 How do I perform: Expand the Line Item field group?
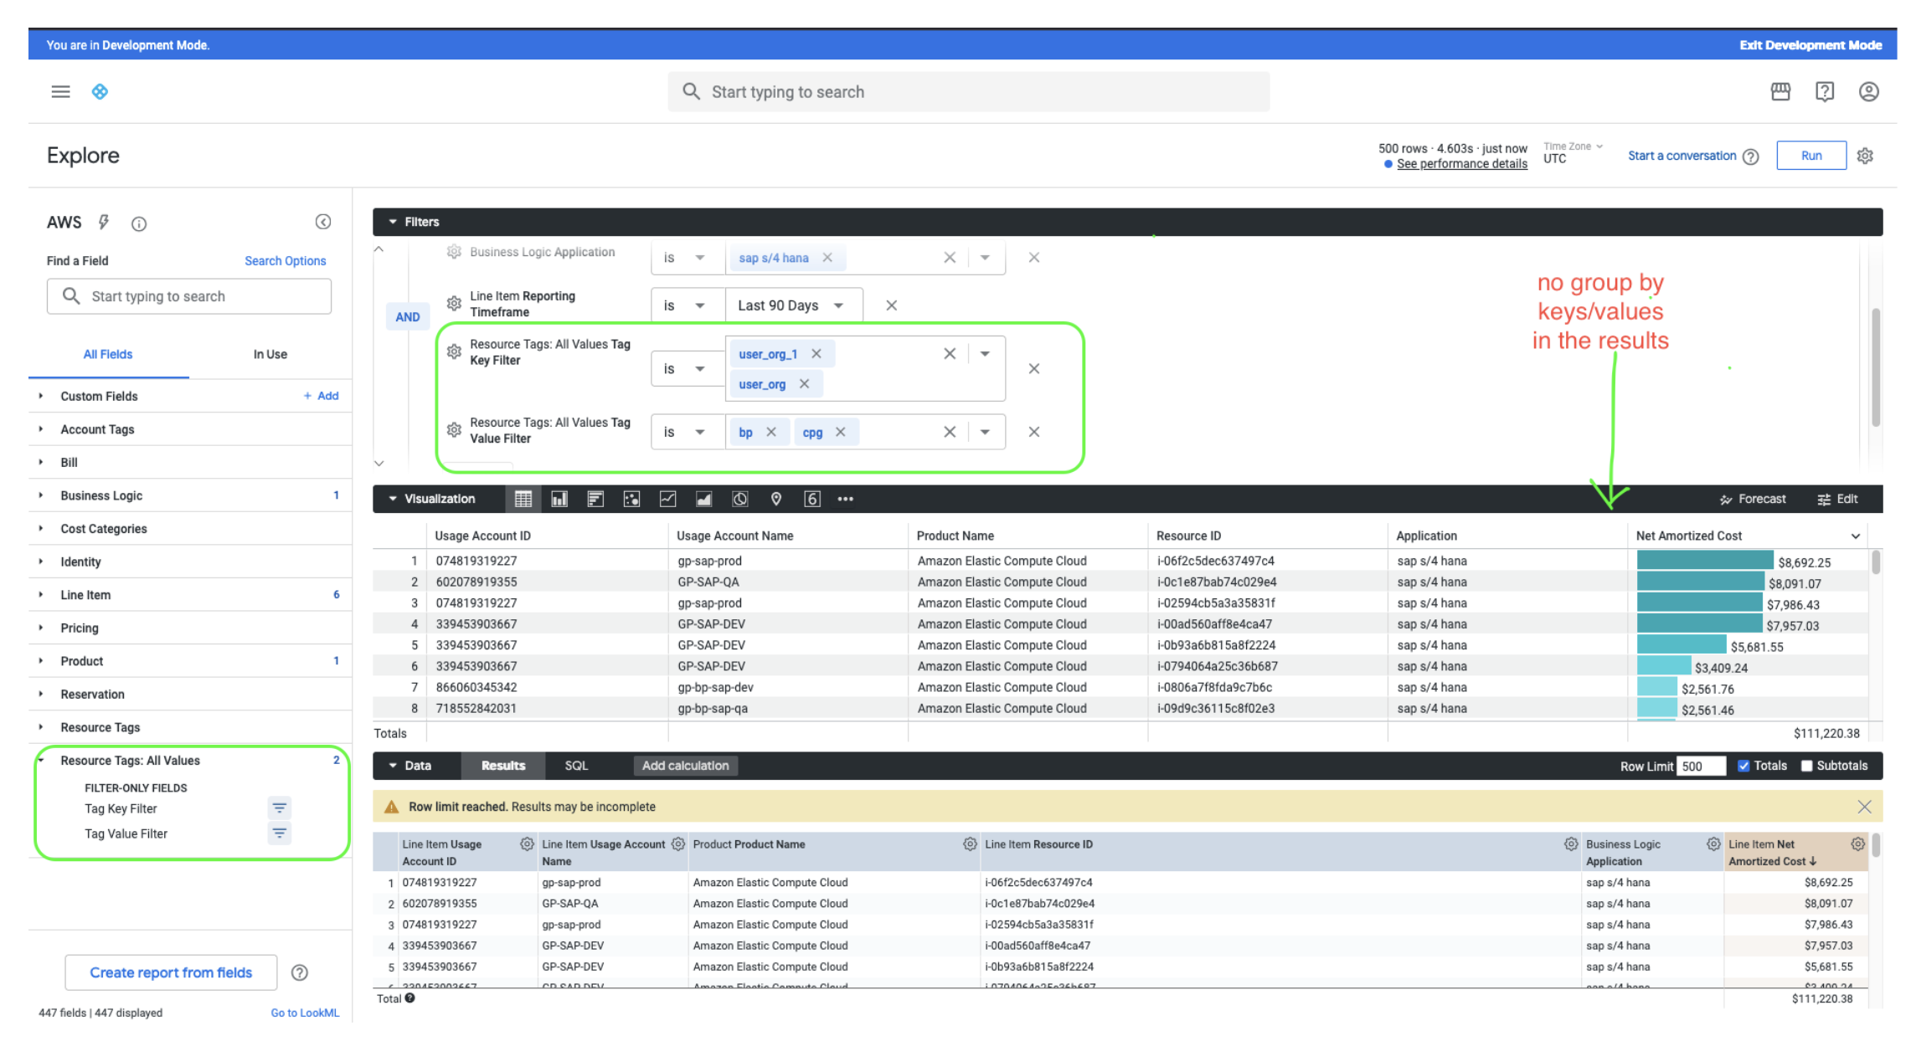click(x=85, y=595)
